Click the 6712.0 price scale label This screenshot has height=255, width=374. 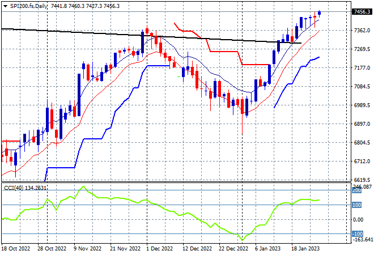(362, 161)
